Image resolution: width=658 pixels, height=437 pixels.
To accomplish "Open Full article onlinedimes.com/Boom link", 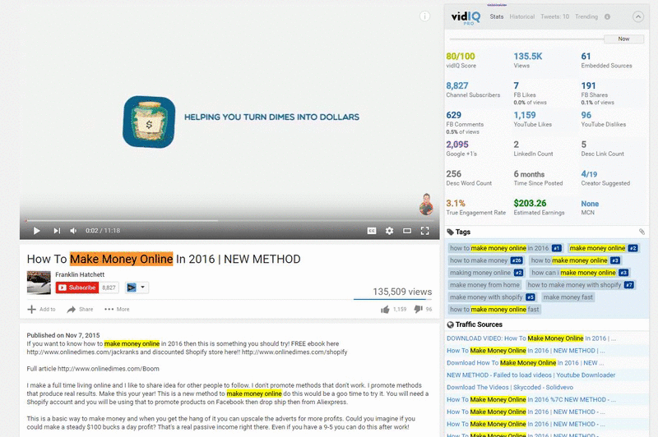I will pyautogui.click(x=109, y=369).
